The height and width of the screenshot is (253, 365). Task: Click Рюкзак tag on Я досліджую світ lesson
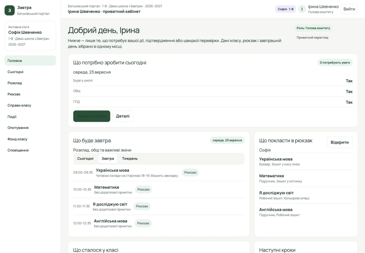142,206
